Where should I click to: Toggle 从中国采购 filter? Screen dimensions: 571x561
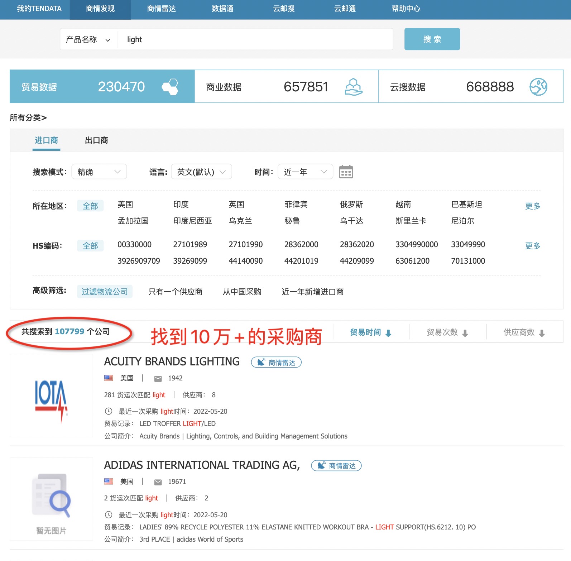pos(242,292)
